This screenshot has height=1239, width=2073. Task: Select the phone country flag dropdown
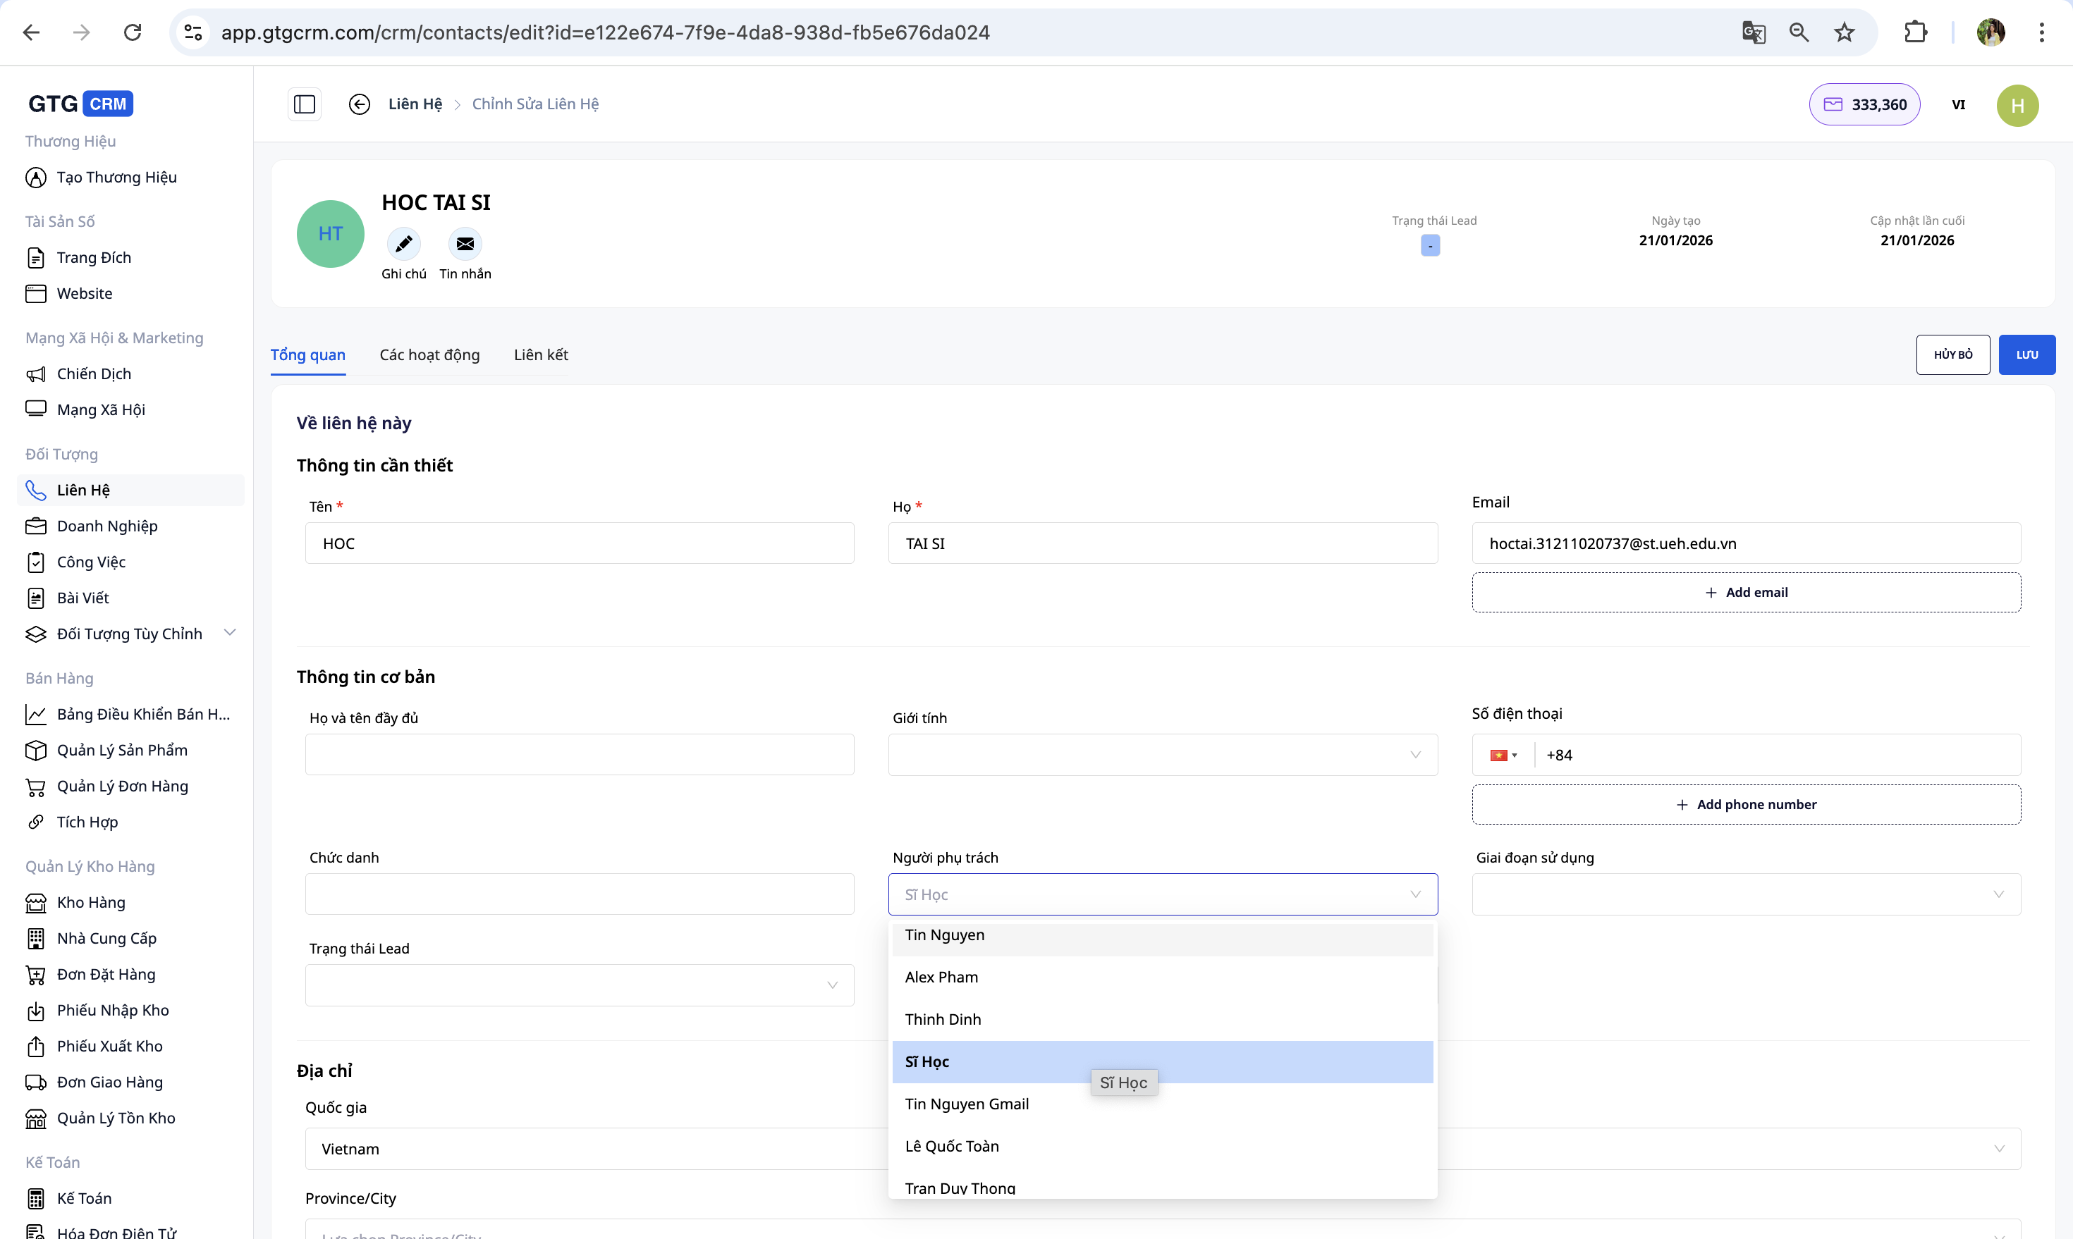coord(1503,755)
